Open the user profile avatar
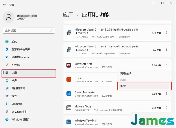Image resolution: width=176 pixels, height=128 pixels. tap(9, 17)
